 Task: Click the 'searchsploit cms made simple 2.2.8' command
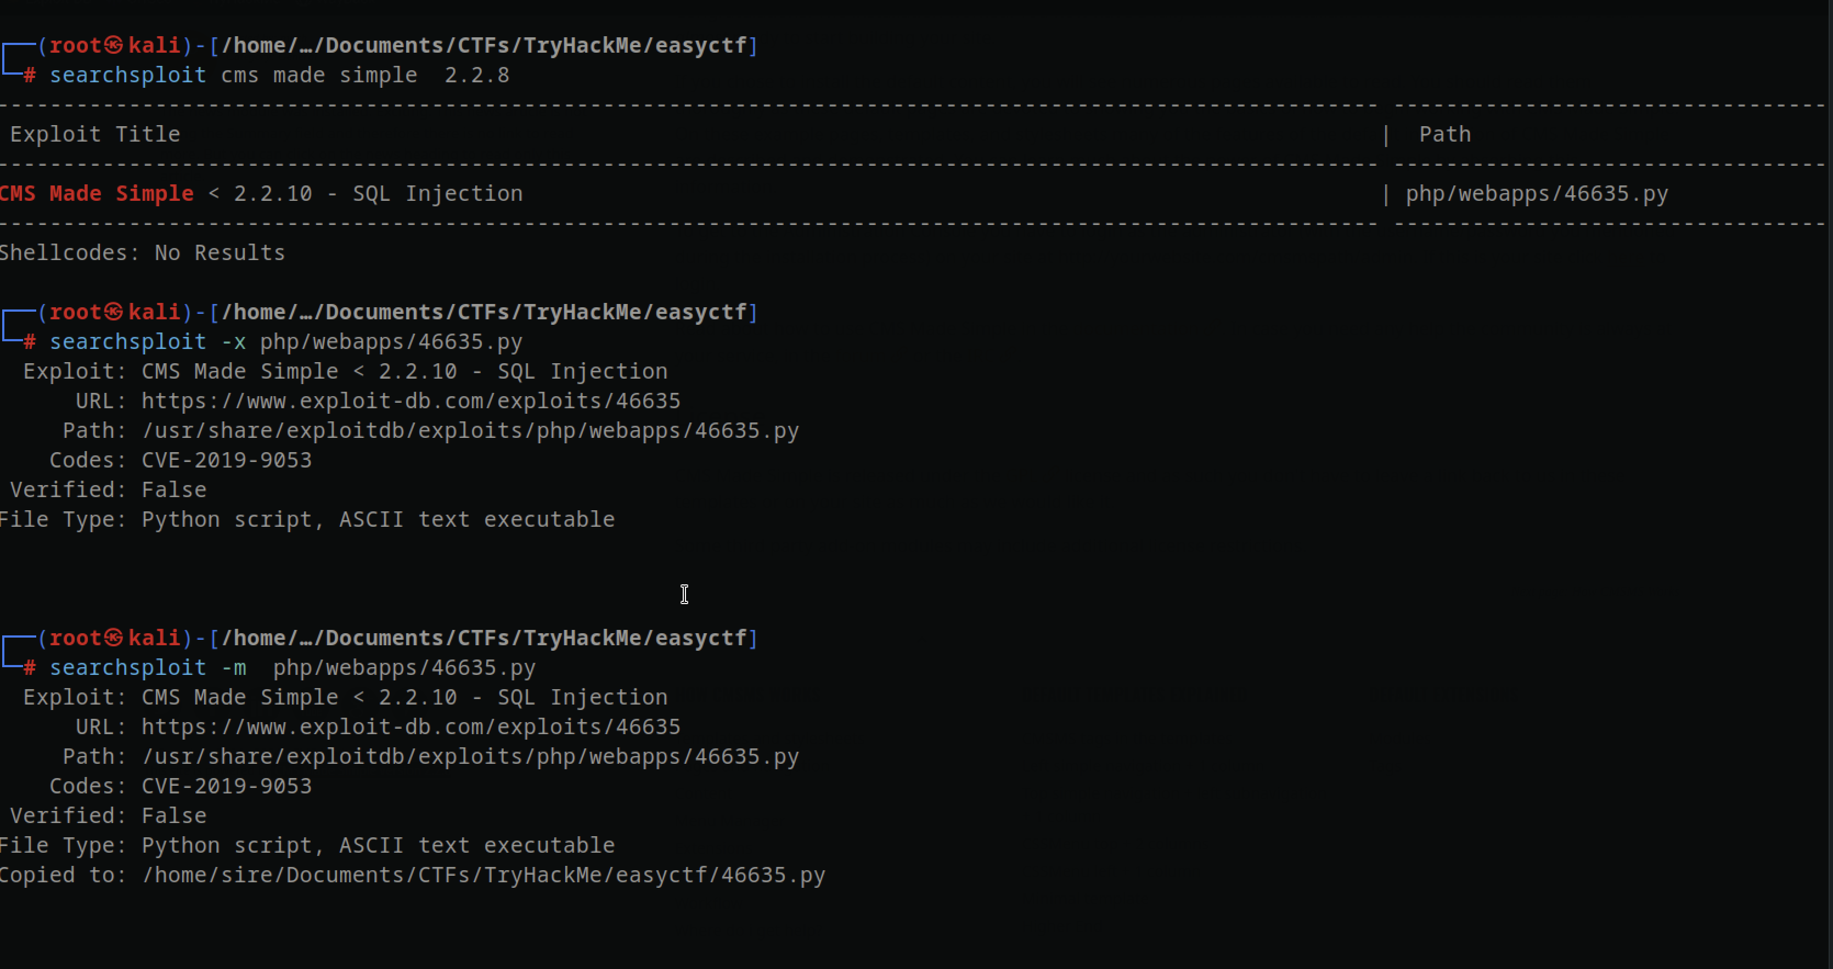click(x=280, y=75)
